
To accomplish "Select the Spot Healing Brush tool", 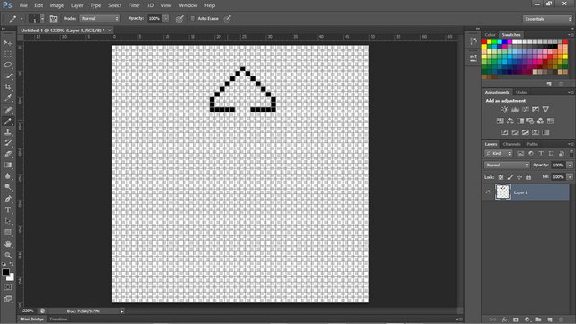I will tap(8, 110).
